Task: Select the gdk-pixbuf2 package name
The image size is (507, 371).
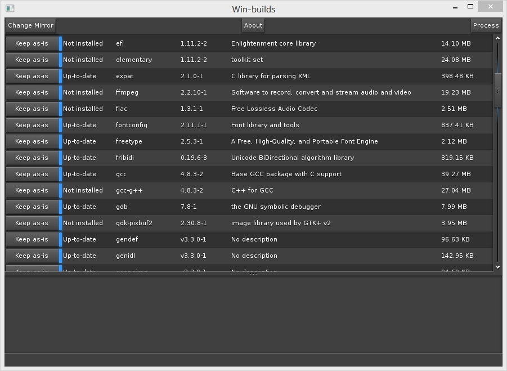Action: point(134,223)
